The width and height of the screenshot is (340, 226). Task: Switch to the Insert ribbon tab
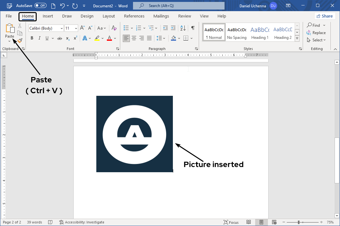click(x=48, y=16)
